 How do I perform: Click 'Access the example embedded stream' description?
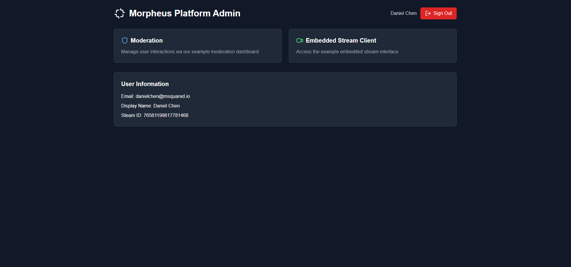pyautogui.click(x=347, y=52)
